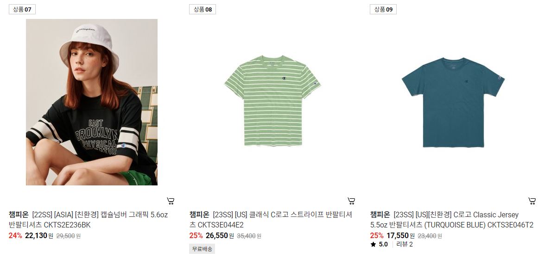545x258 pixels.
Task: Click the 상품 07 label badge
Action: point(22,9)
